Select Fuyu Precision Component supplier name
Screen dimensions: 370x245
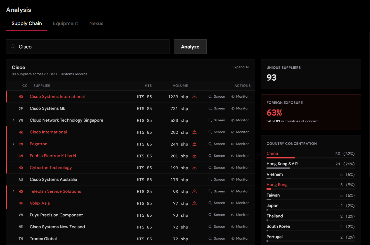(x=56, y=215)
